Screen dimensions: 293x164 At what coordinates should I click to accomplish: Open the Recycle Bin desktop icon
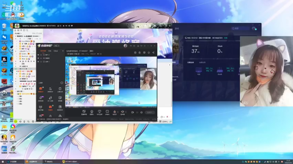point(4,27)
